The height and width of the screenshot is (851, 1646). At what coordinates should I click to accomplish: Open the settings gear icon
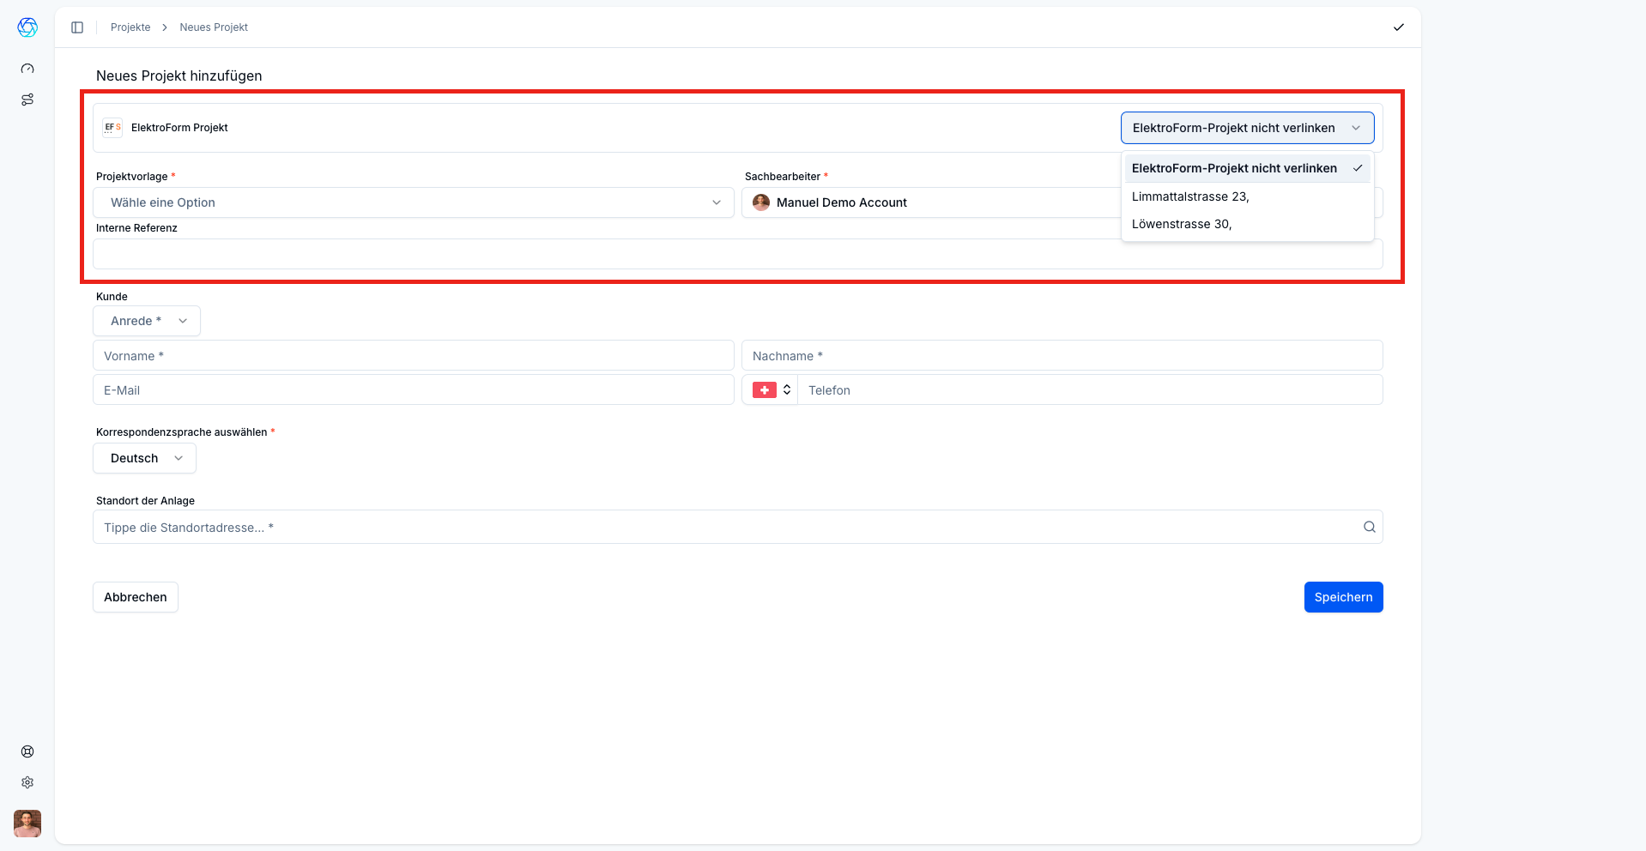click(x=27, y=782)
